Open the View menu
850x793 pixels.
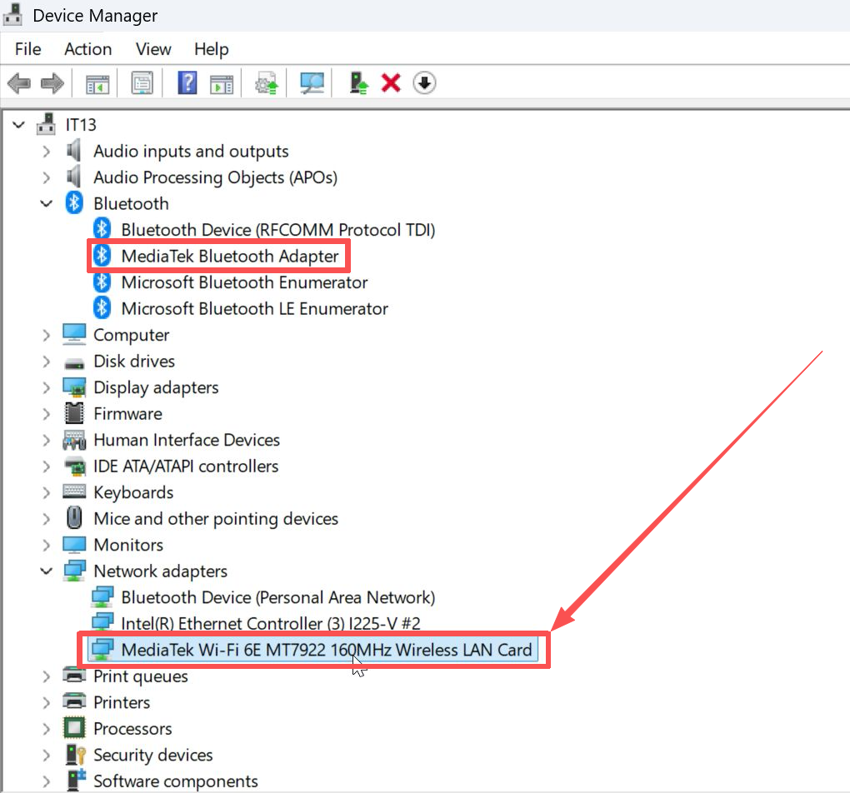[x=153, y=49]
